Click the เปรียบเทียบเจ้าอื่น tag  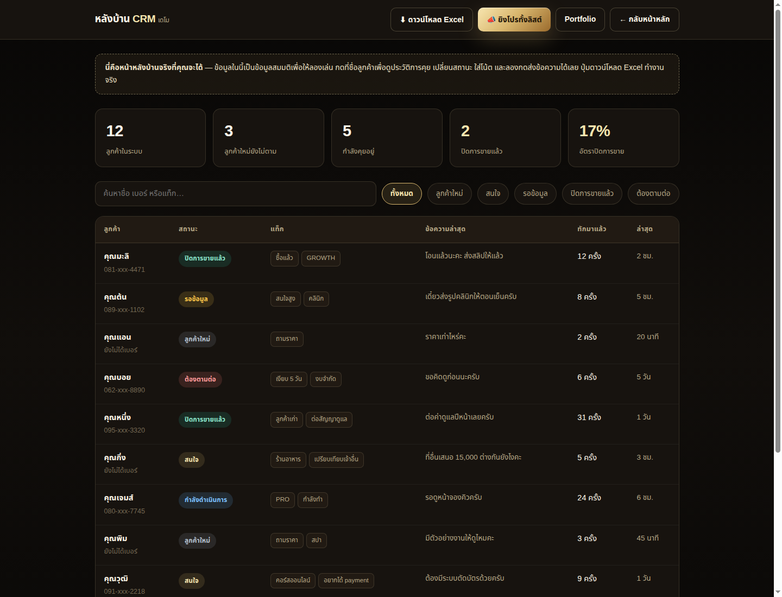(x=337, y=460)
